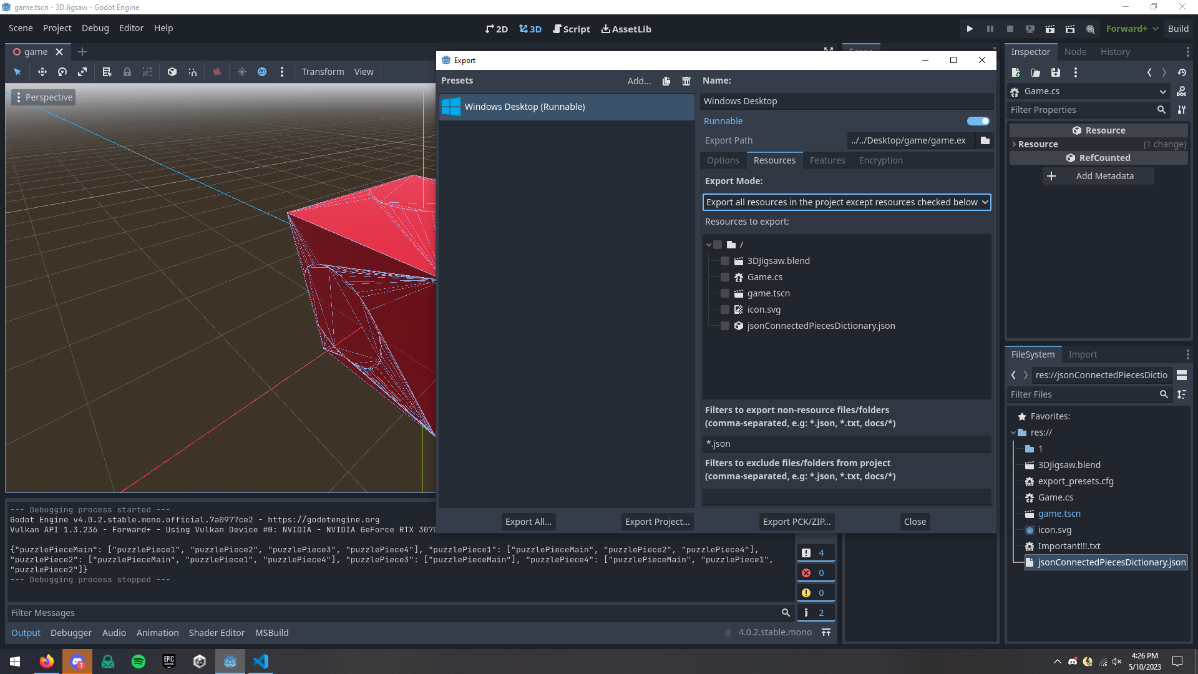Toggle preview sunlight with the sun icon
This screenshot has width=1198, height=674.
242,71
